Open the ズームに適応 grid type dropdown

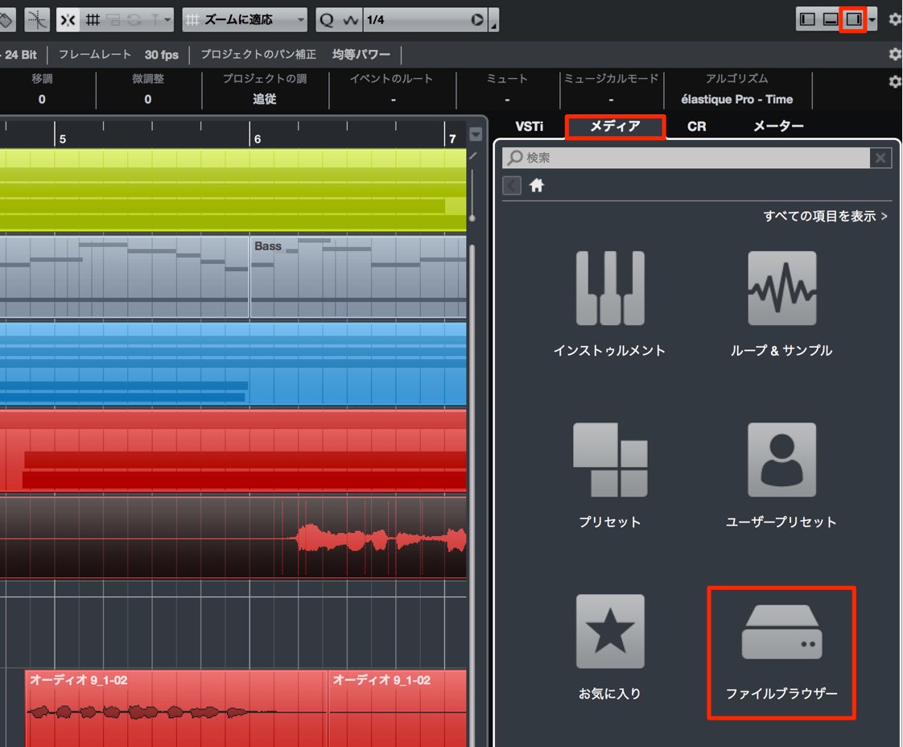pyautogui.click(x=245, y=20)
